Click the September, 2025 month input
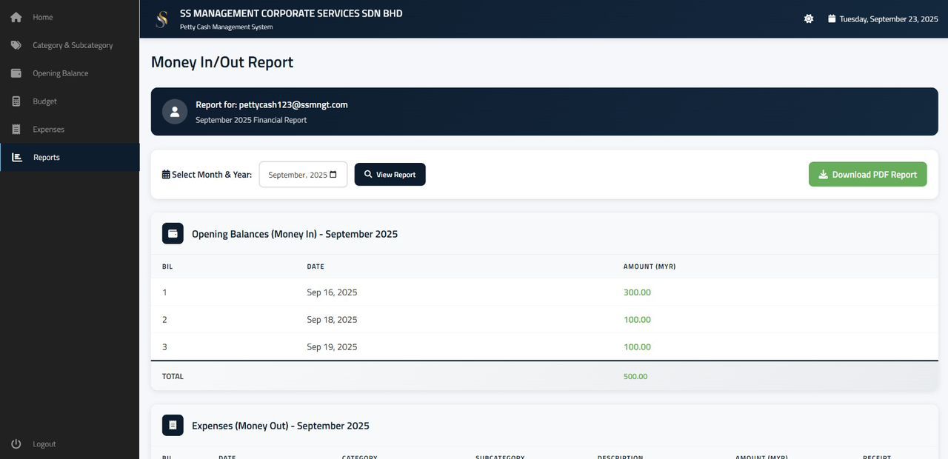Image resolution: width=948 pixels, height=459 pixels. 297,175
